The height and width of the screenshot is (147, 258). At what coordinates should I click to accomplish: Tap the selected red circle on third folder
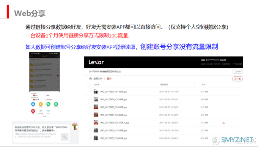[58, 76]
